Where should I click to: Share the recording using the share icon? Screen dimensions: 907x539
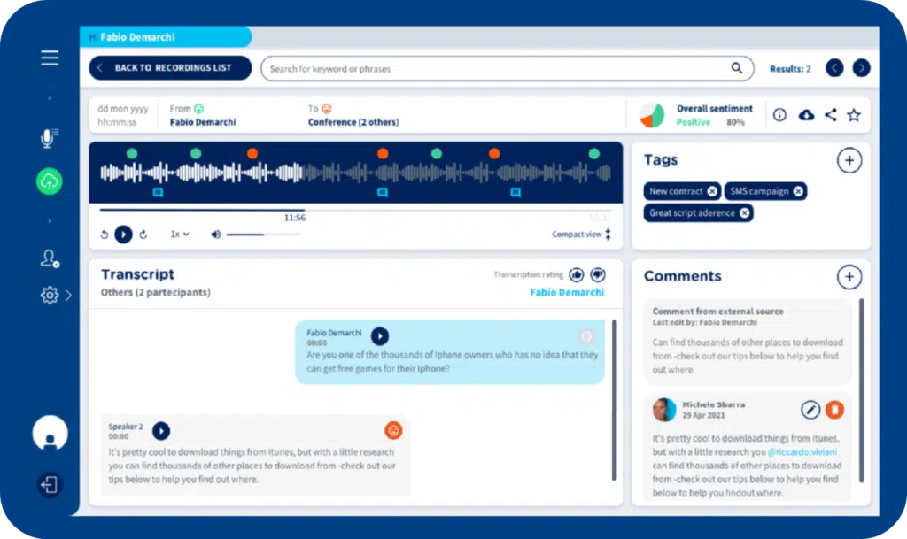click(831, 114)
